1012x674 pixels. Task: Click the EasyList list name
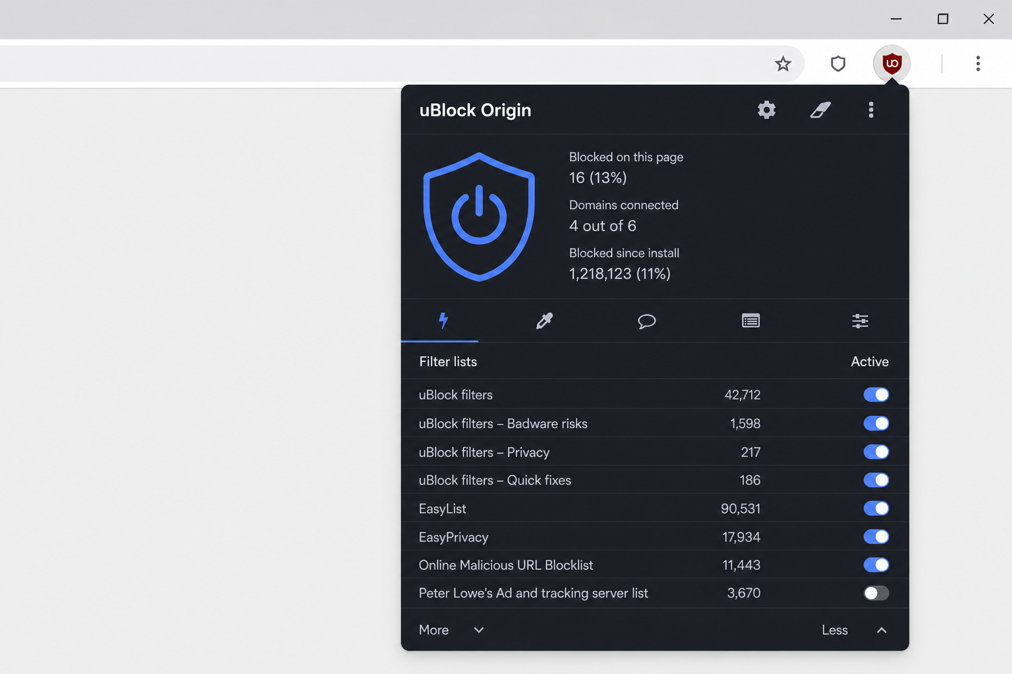tap(442, 509)
